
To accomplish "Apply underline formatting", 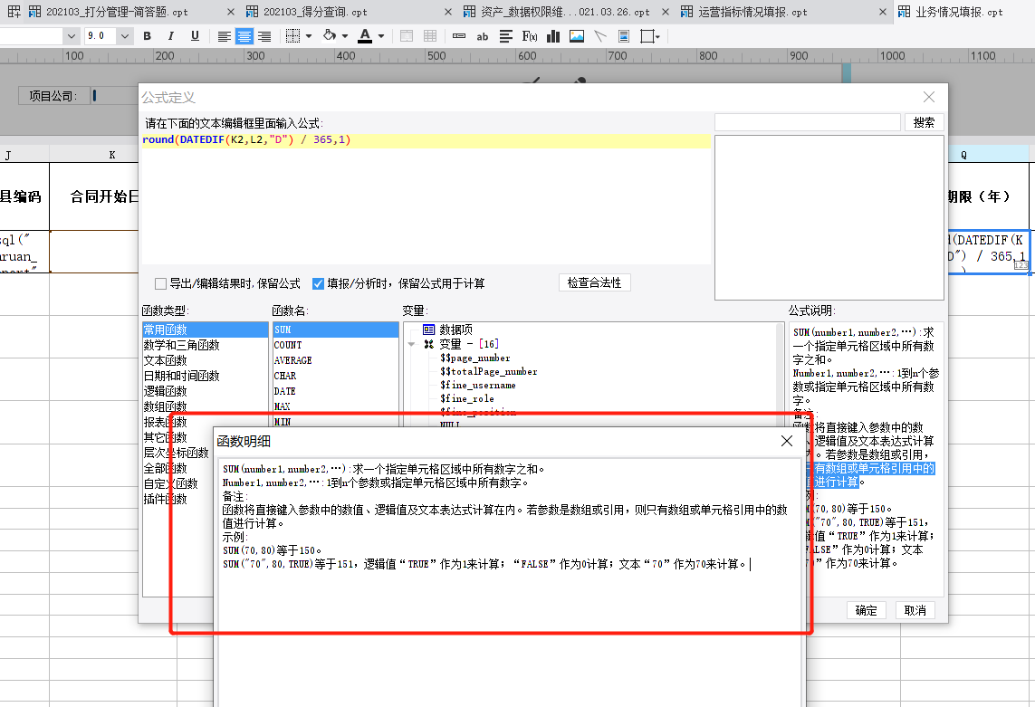I will click(x=195, y=36).
